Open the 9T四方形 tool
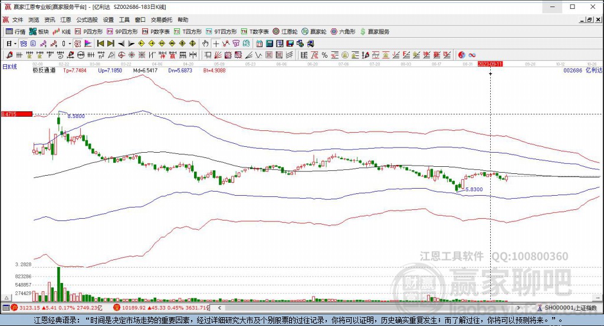 pyautogui.click(x=221, y=32)
